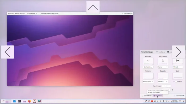Click the Style preview thumbnail
The image size is (186, 104).
pyautogui.click(x=177, y=76)
